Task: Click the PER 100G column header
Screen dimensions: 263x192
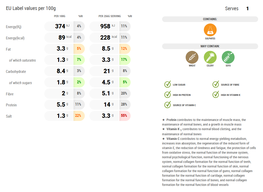Action: (60, 16)
